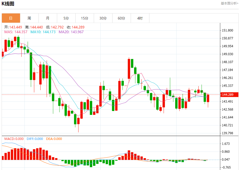Click the K线图 title heading
Screen dimensions: 240x170
coord(8,4)
